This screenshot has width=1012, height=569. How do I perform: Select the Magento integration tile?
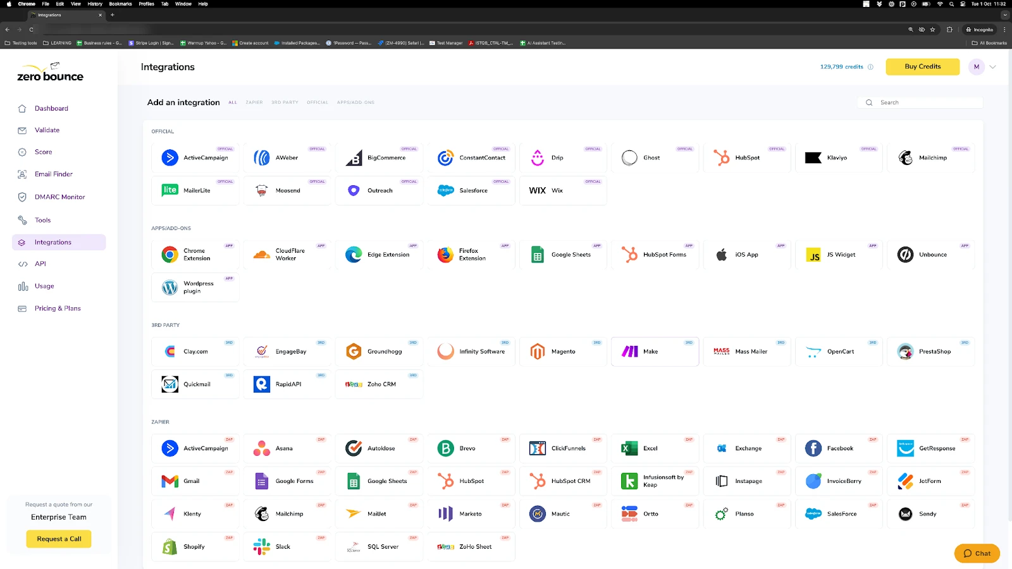point(562,351)
